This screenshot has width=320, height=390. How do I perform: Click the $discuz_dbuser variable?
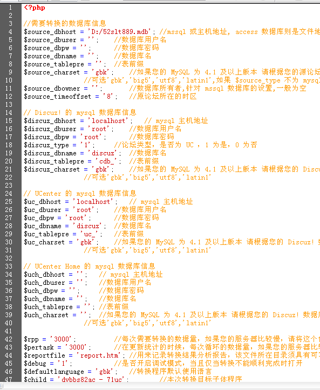click(50, 129)
